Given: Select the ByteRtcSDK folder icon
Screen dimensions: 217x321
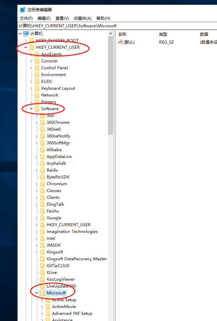Looking at the screenshot, I should (42, 177).
